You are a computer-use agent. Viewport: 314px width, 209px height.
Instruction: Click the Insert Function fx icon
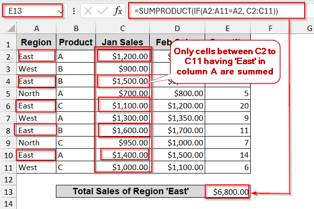pyautogui.click(x=118, y=11)
